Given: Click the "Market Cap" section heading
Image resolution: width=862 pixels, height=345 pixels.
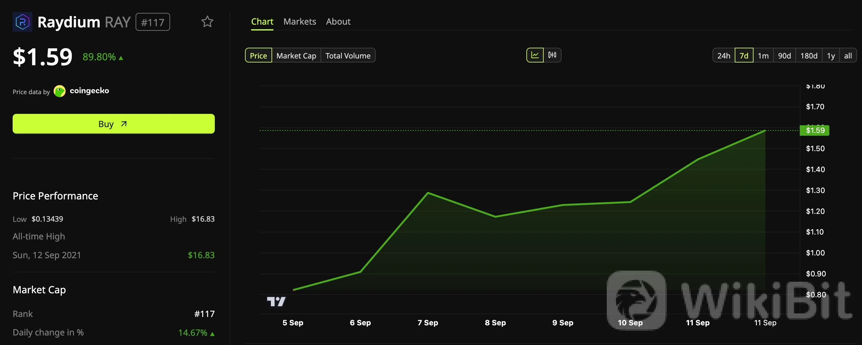Looking at the screenshot, I should pos(39,290).
